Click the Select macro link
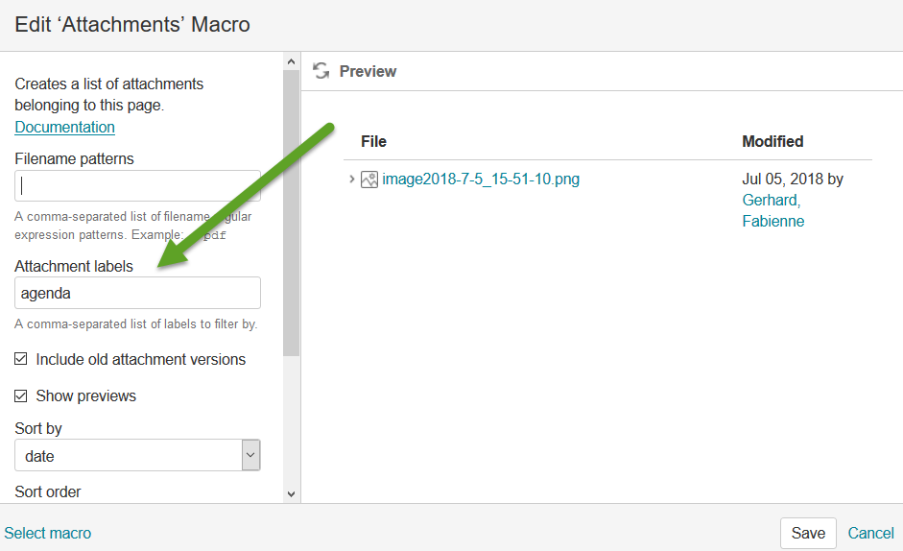The height and width of the screenshot is (551, 903). tap(48, 533)
